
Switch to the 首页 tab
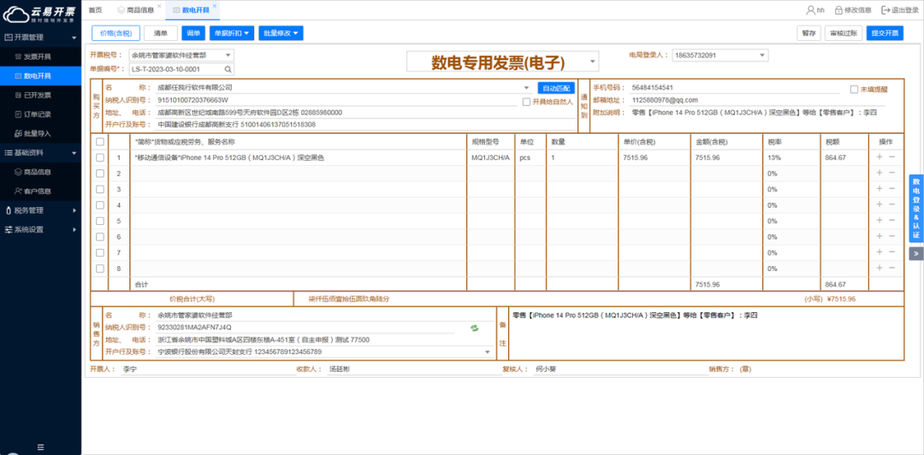click(95, 10)
